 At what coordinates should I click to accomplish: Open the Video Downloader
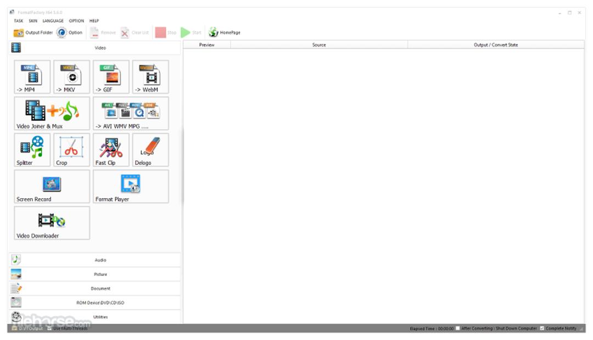(52, 223)
